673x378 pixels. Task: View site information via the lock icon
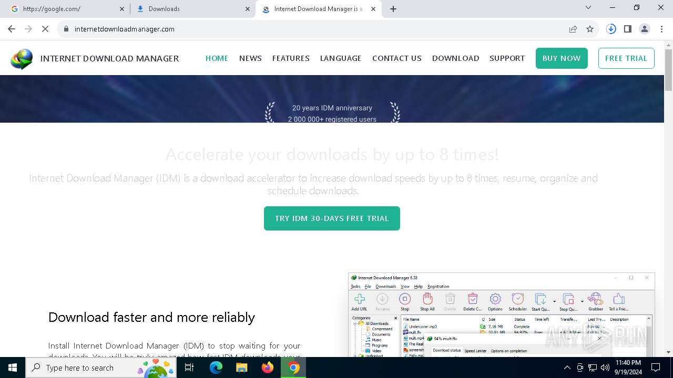pyautogui.click(x=66, y=29)
